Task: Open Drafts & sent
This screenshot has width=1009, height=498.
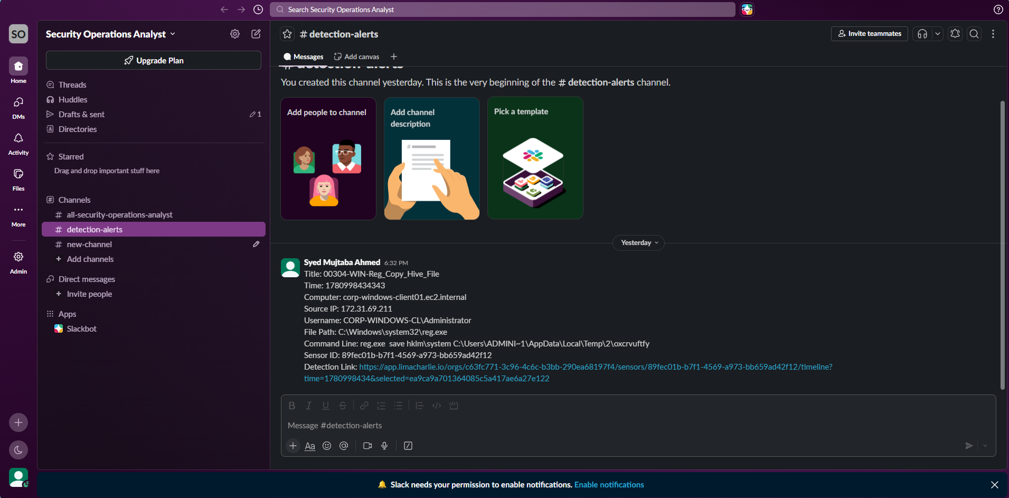Action: click(153, 115)
